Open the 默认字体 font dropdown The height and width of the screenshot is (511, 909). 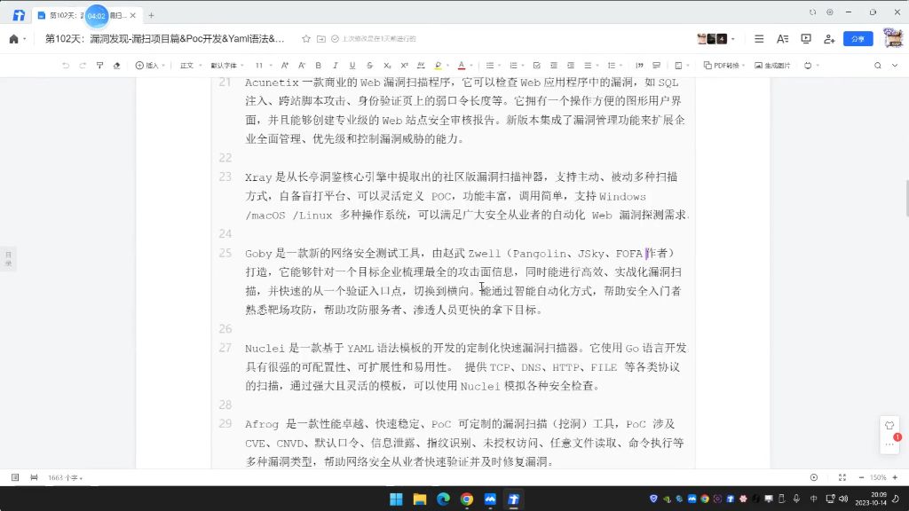[226, 66]
